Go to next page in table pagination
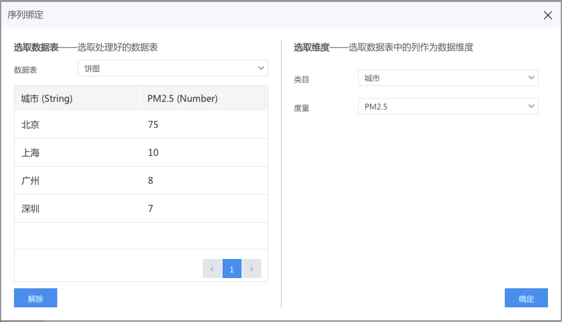Viewport: 562px width, 322px height. 251,269
